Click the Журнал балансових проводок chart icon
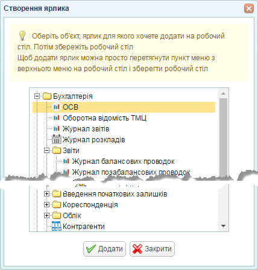 point(66,161)
